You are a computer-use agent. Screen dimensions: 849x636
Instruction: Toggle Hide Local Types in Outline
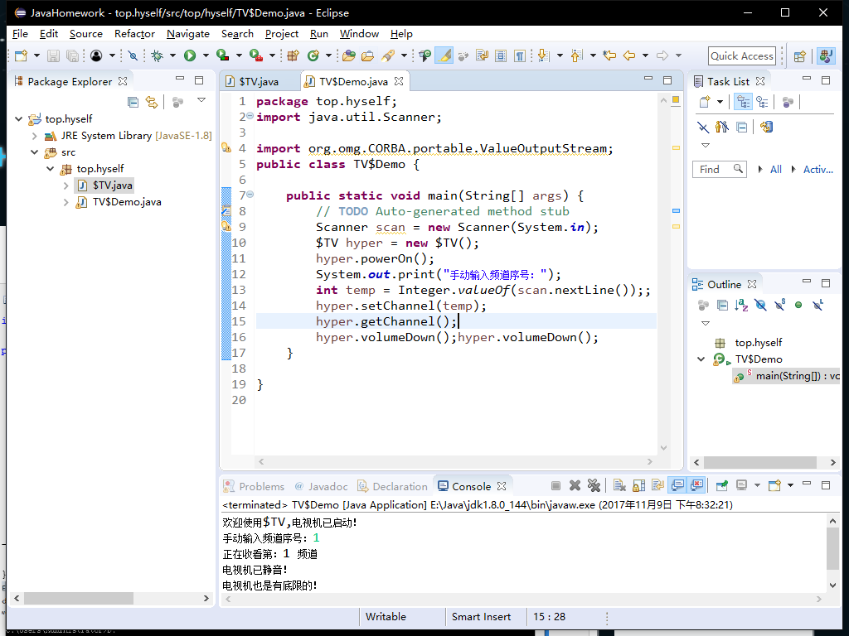click(817, 305)
